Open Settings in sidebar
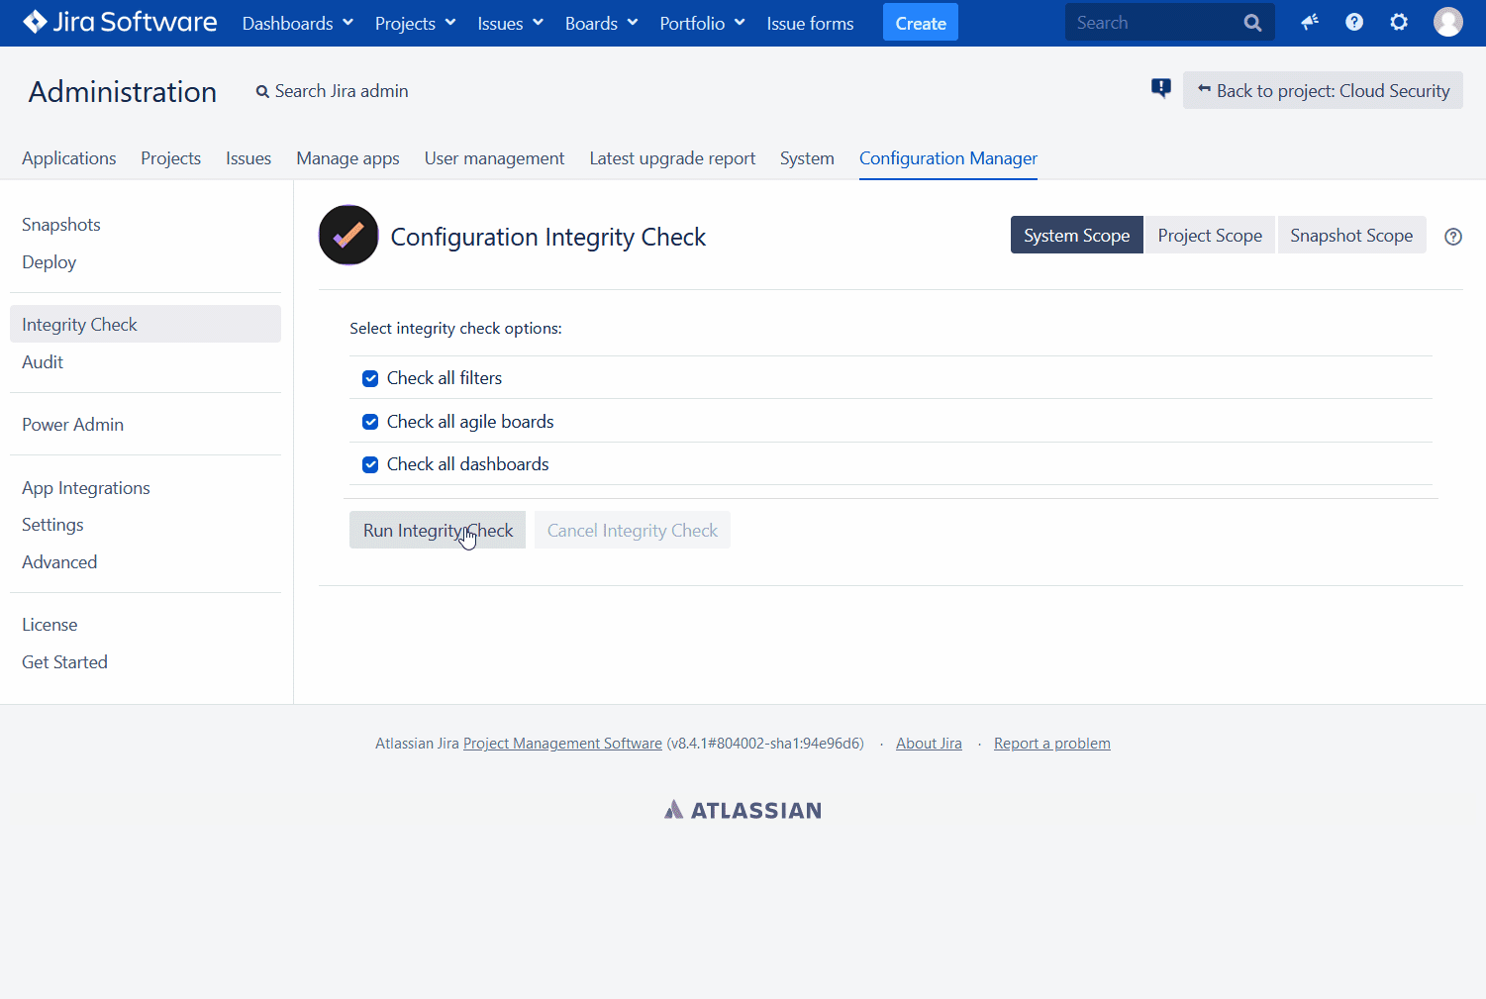 coord(52,525)
